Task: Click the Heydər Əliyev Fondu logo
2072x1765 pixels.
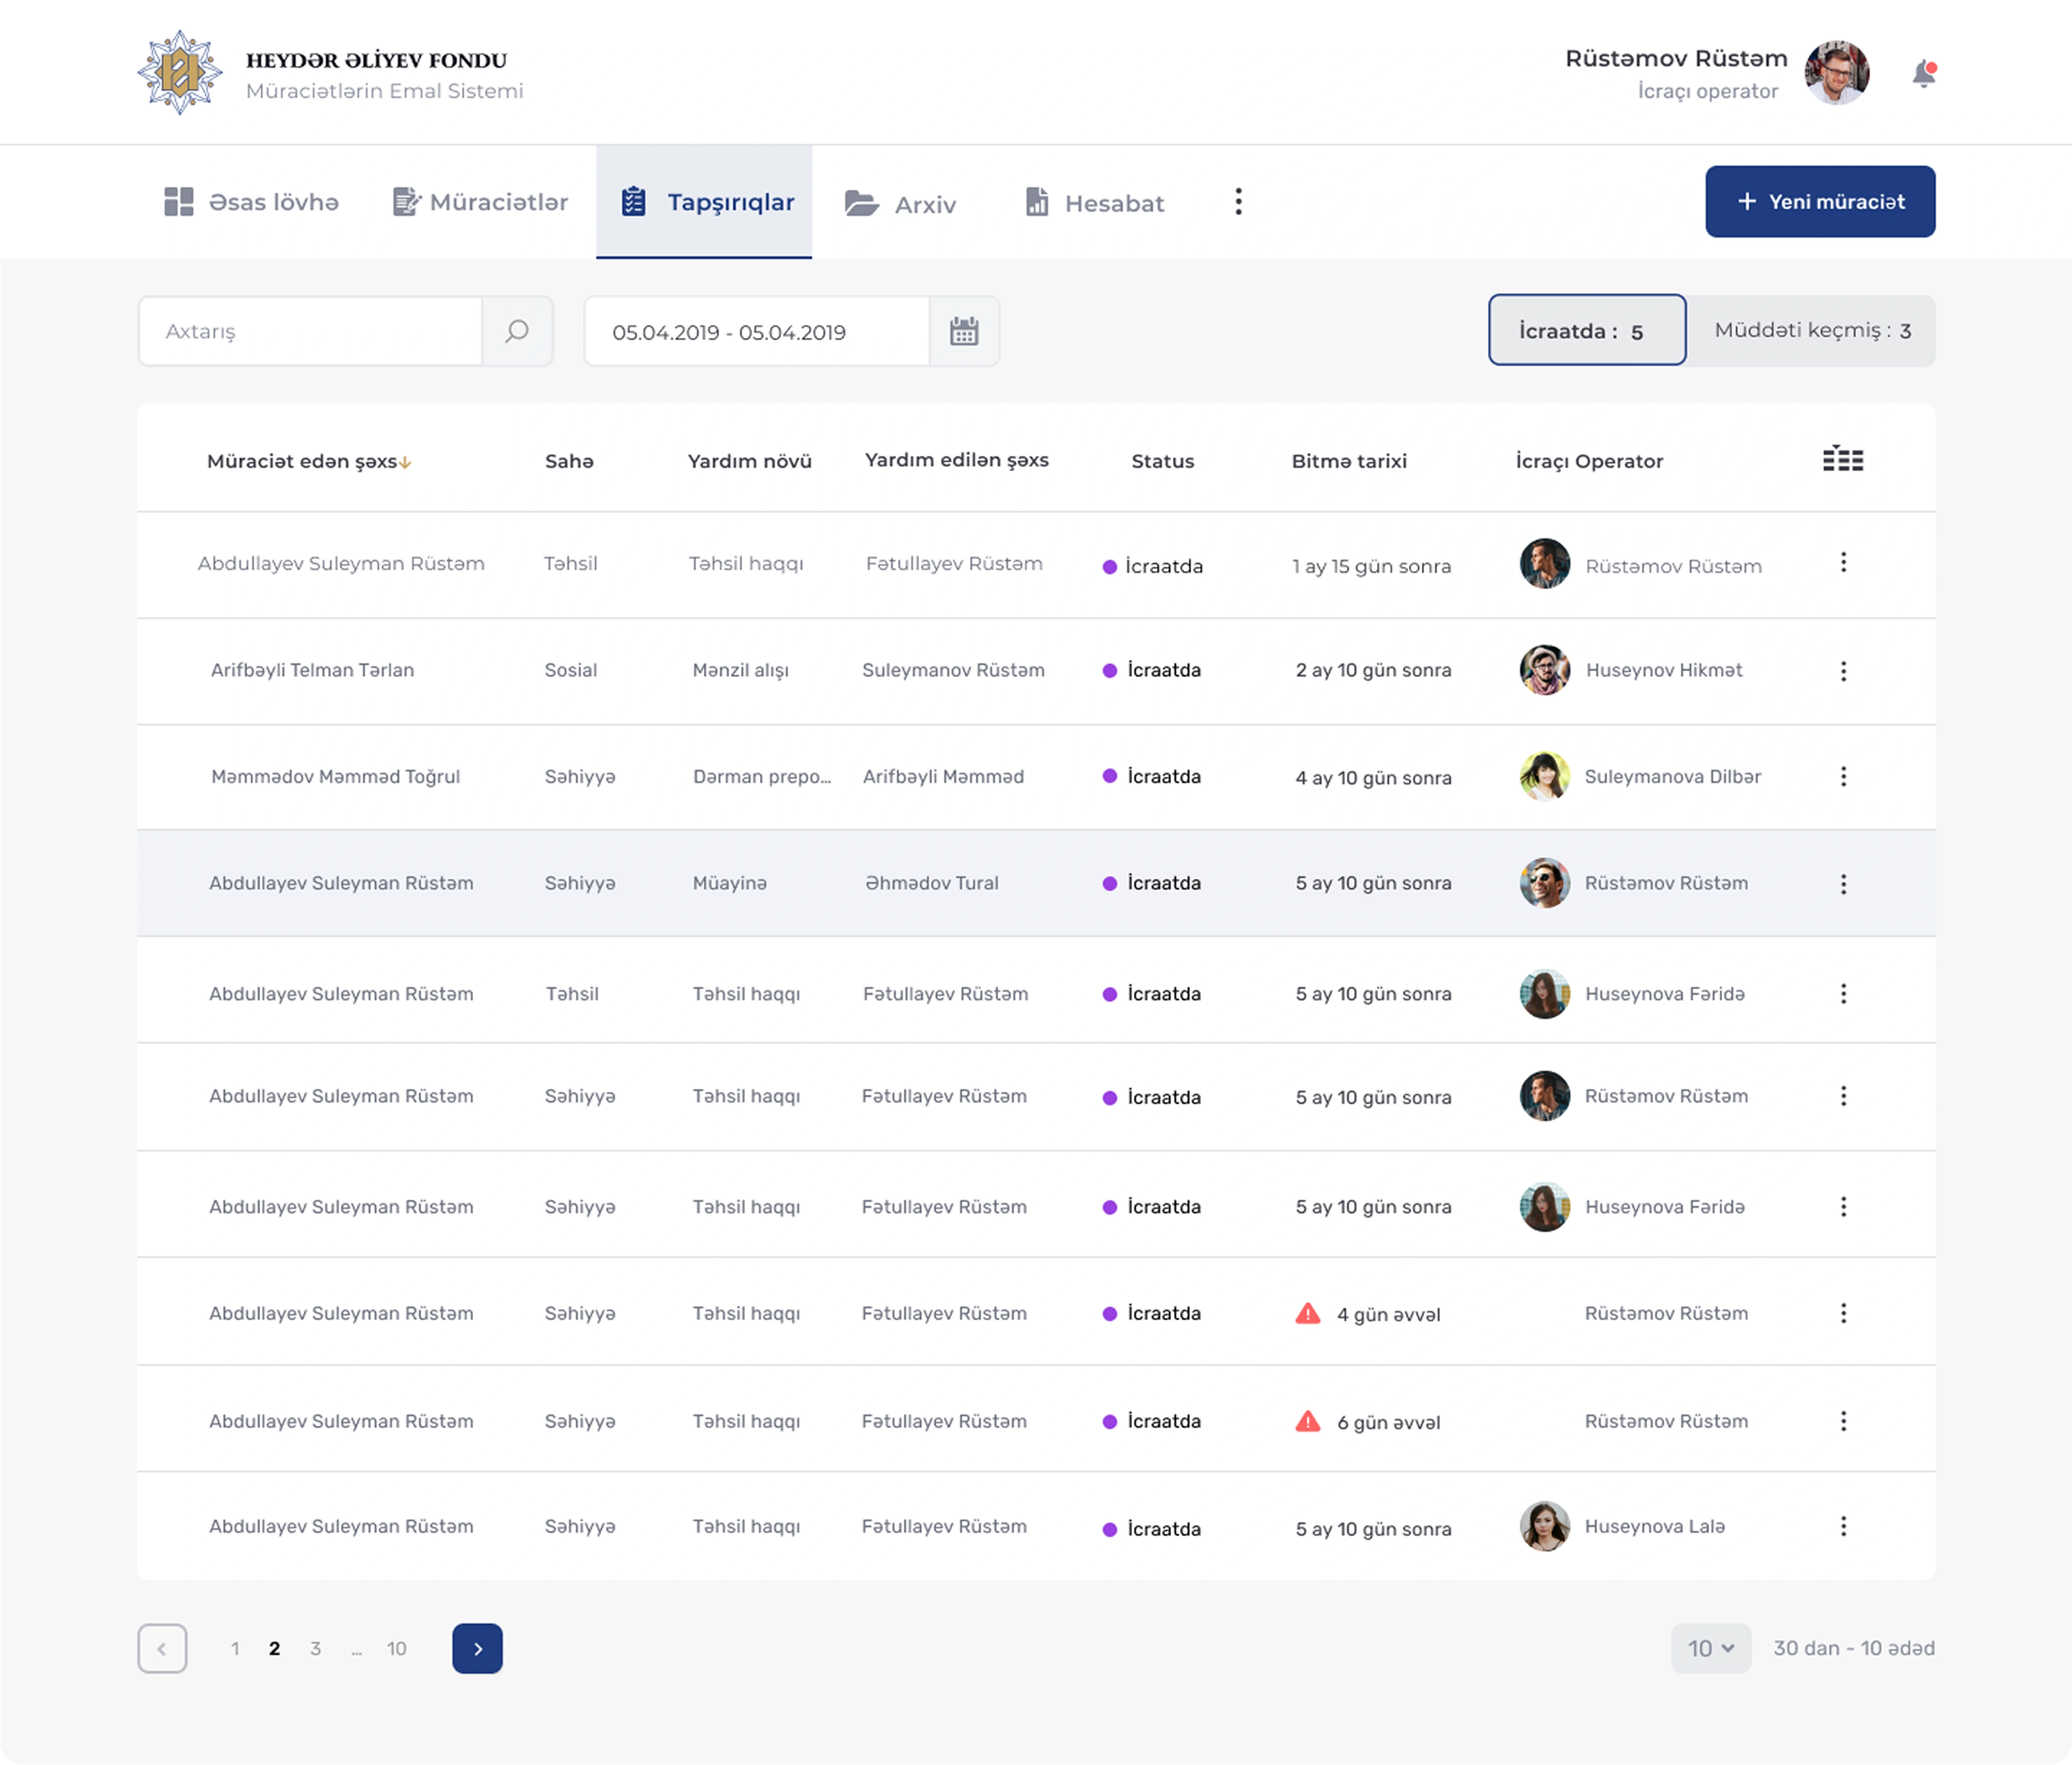Action: click(179, 73)
